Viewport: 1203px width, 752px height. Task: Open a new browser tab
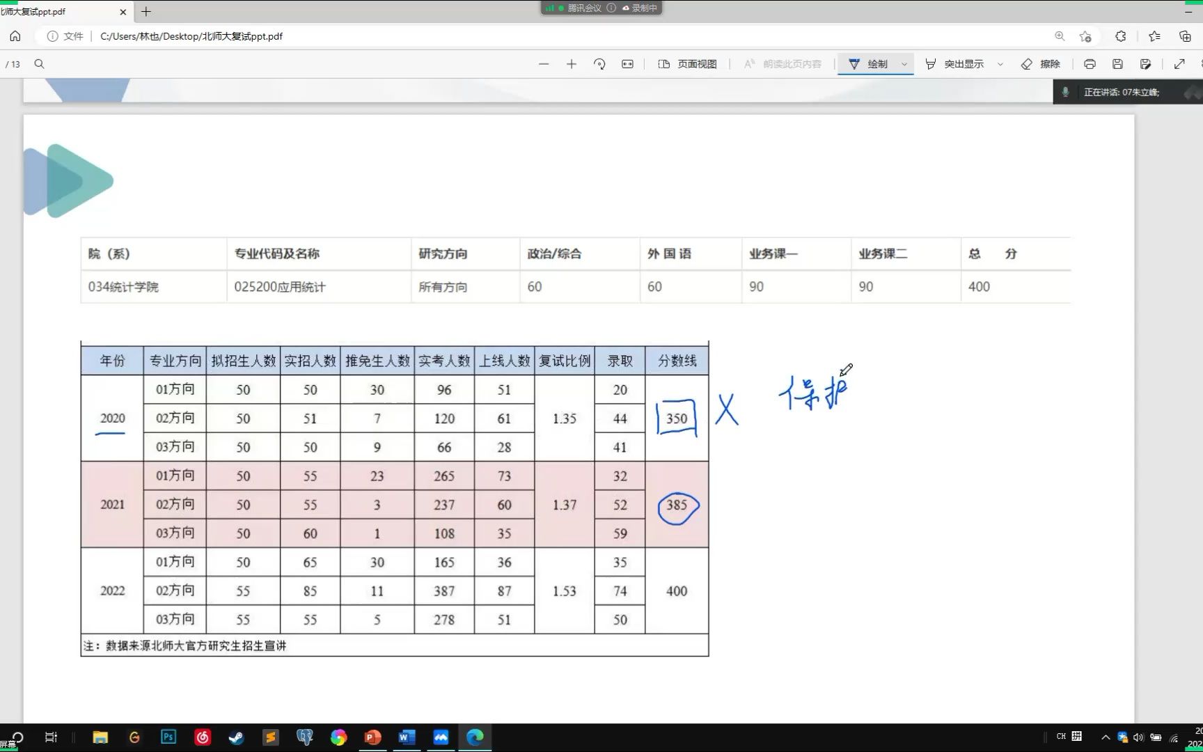tap(146, 12)
